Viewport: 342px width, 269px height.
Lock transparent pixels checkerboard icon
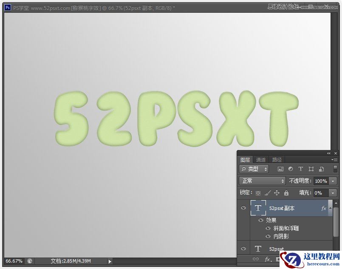[258, 193]
